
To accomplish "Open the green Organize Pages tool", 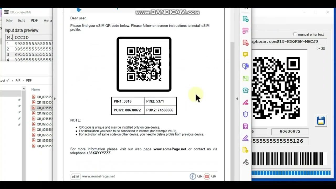I will pyautogui.click(x=245, y=78).
